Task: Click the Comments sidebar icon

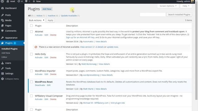Action: coord(2,31)
